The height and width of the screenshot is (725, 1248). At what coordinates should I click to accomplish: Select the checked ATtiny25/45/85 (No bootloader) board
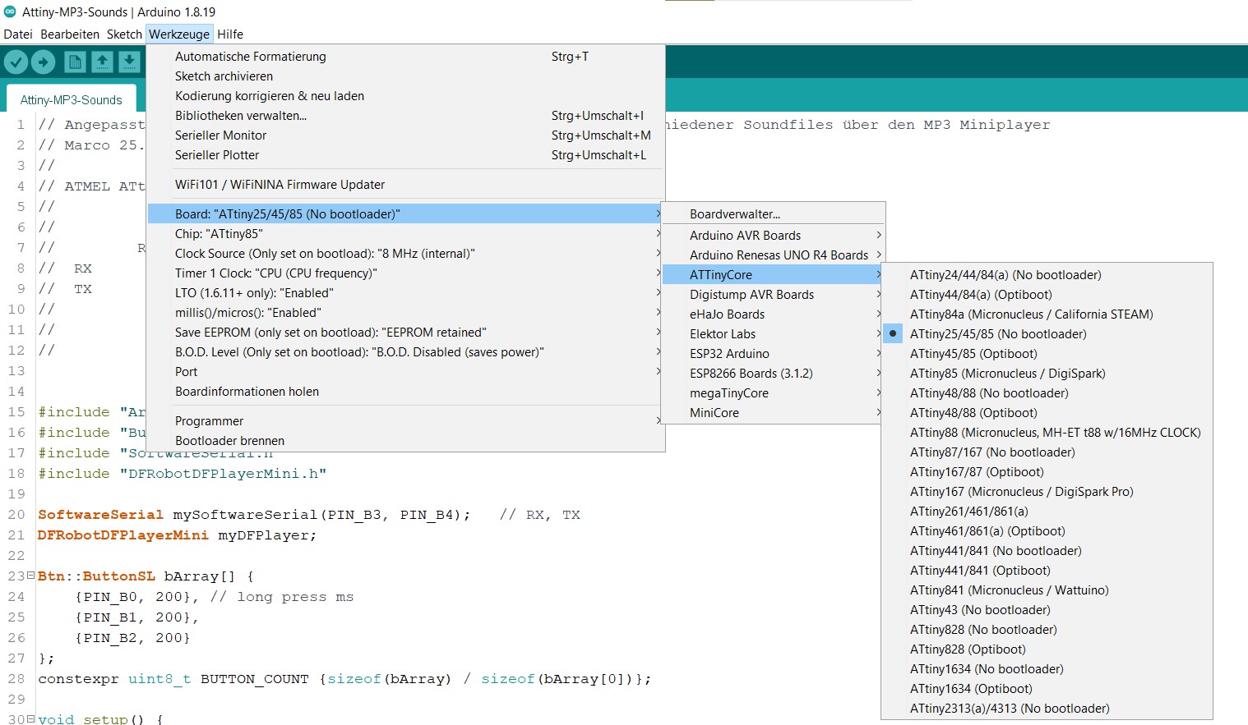coord(997,334)
